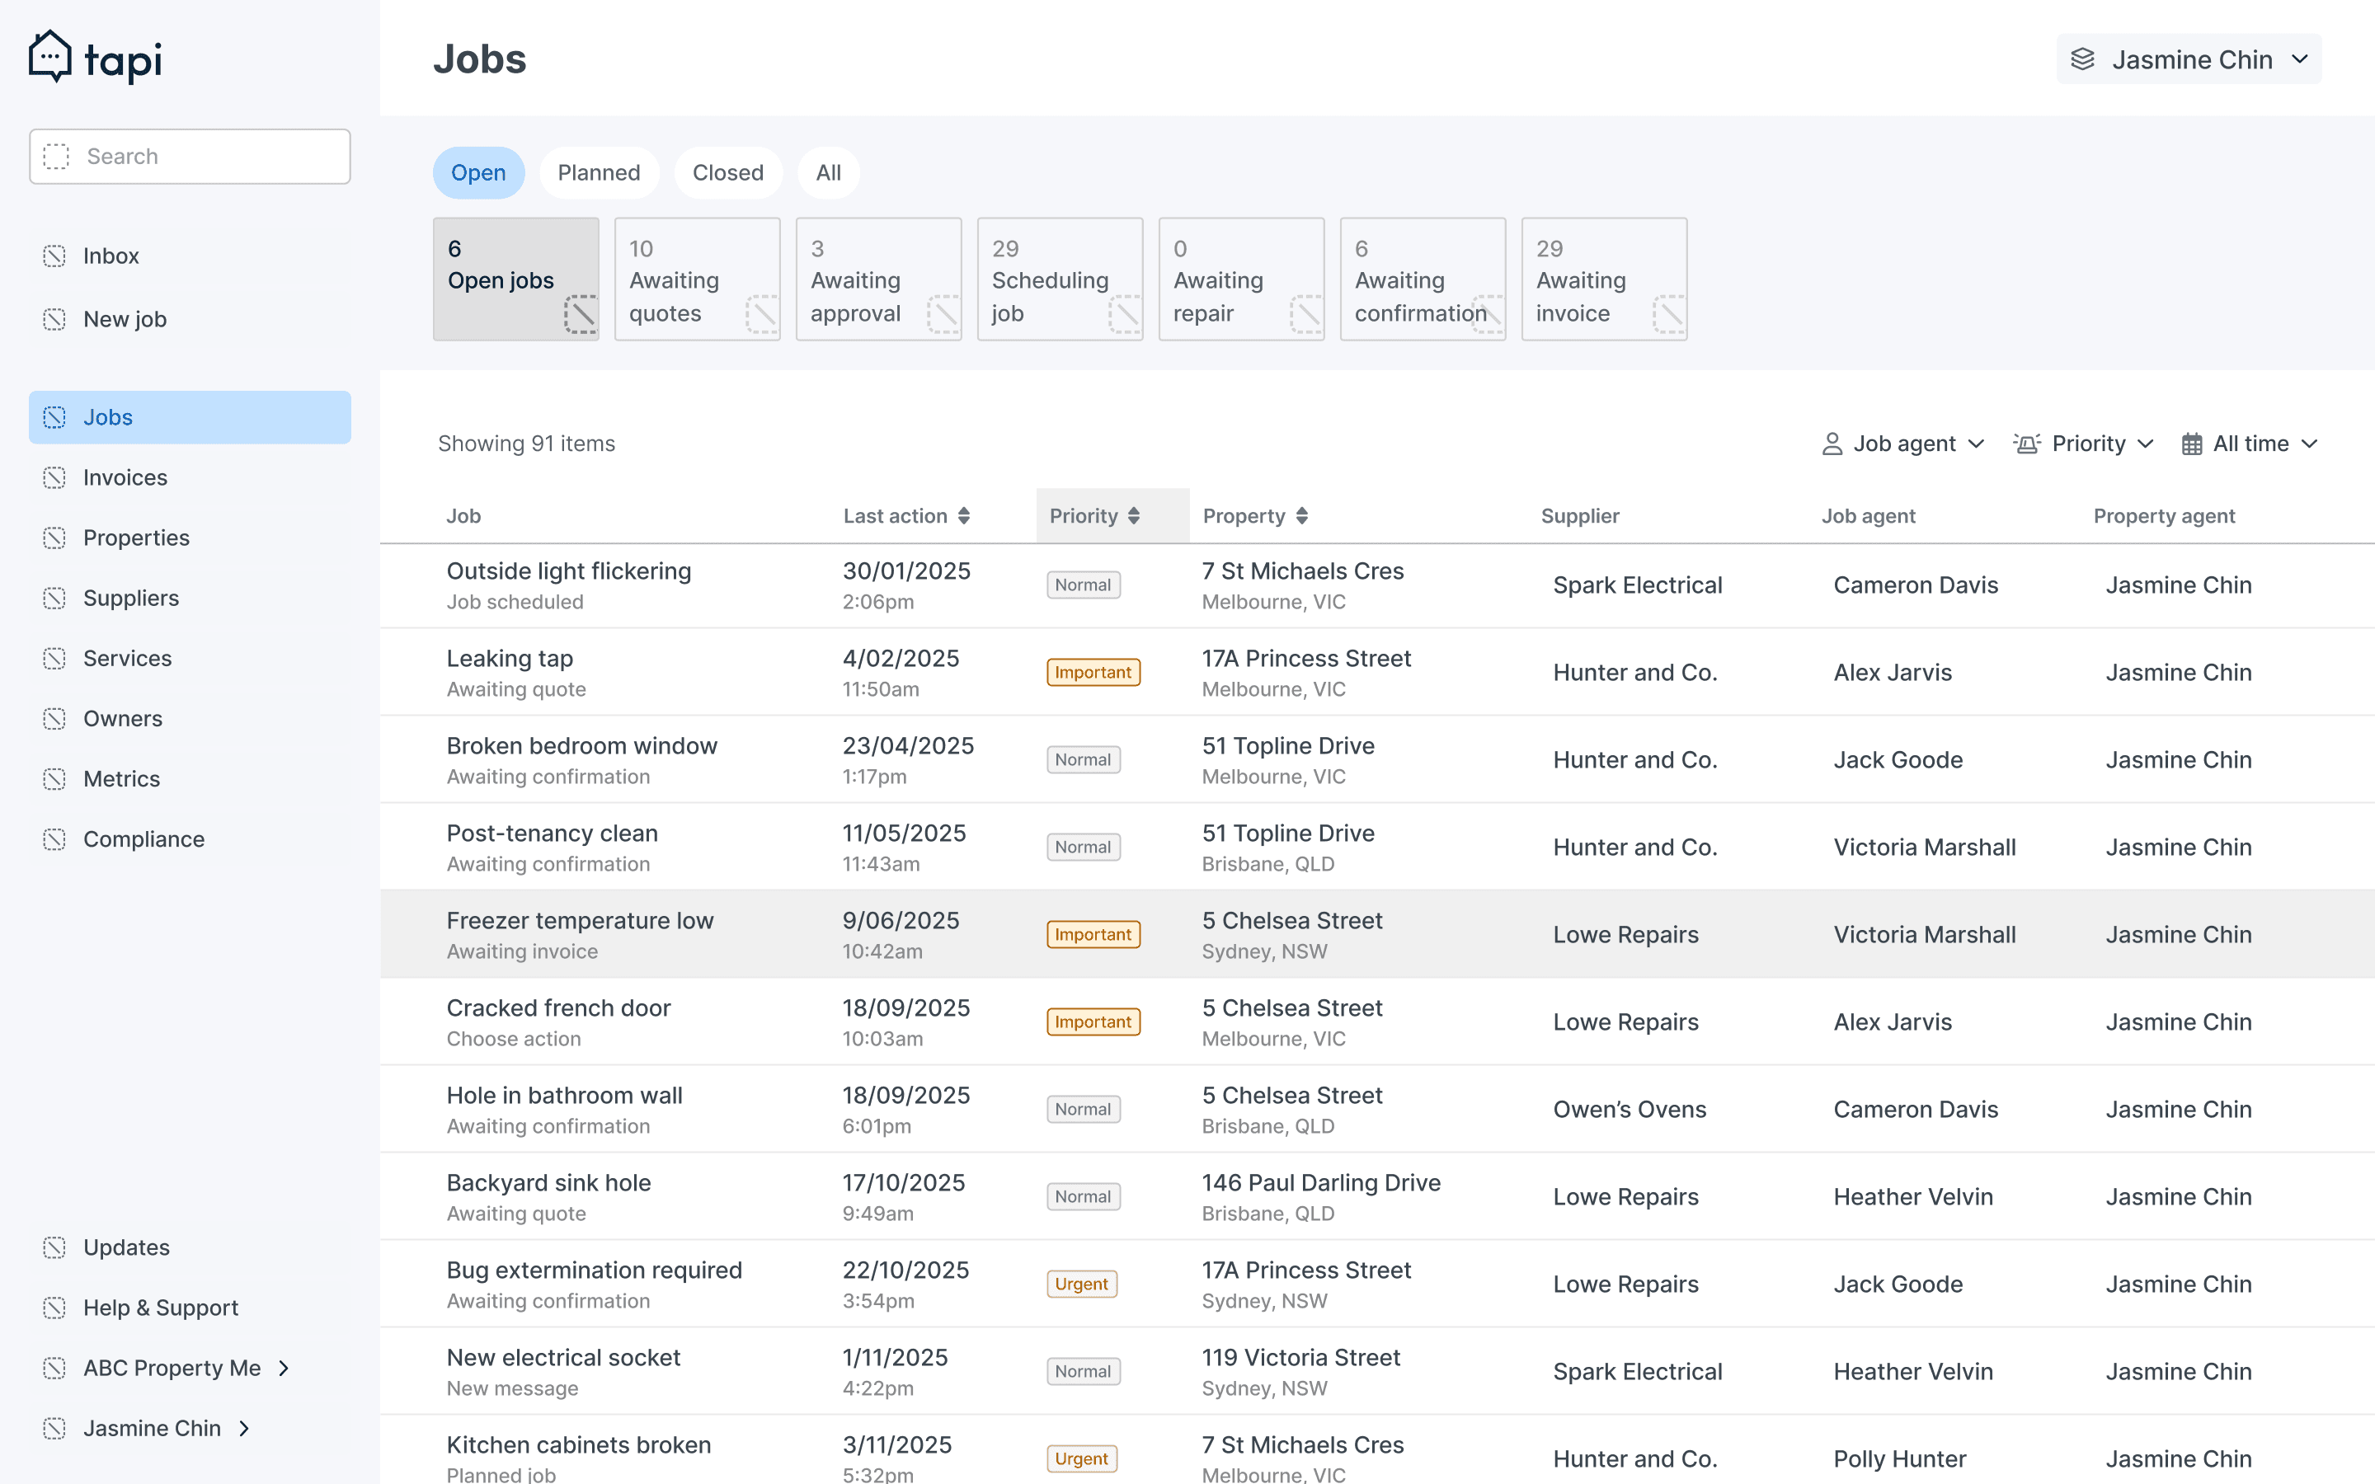Filter by the Awaiting quotes card
The width and height of the screenshot is (2375, 1484).
click(x=697, y=279)
